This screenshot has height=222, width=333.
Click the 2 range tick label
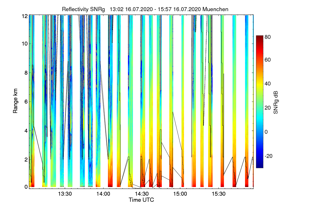[x=26, y=160]
